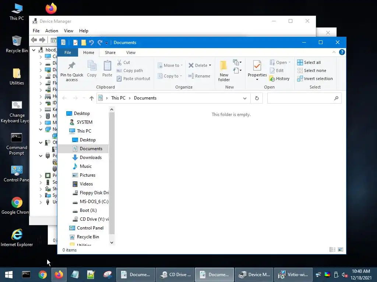Open Recycle Bin desktop icon
Image resolution: width=377 pixels, height=282 pixels.
(17, 44)
